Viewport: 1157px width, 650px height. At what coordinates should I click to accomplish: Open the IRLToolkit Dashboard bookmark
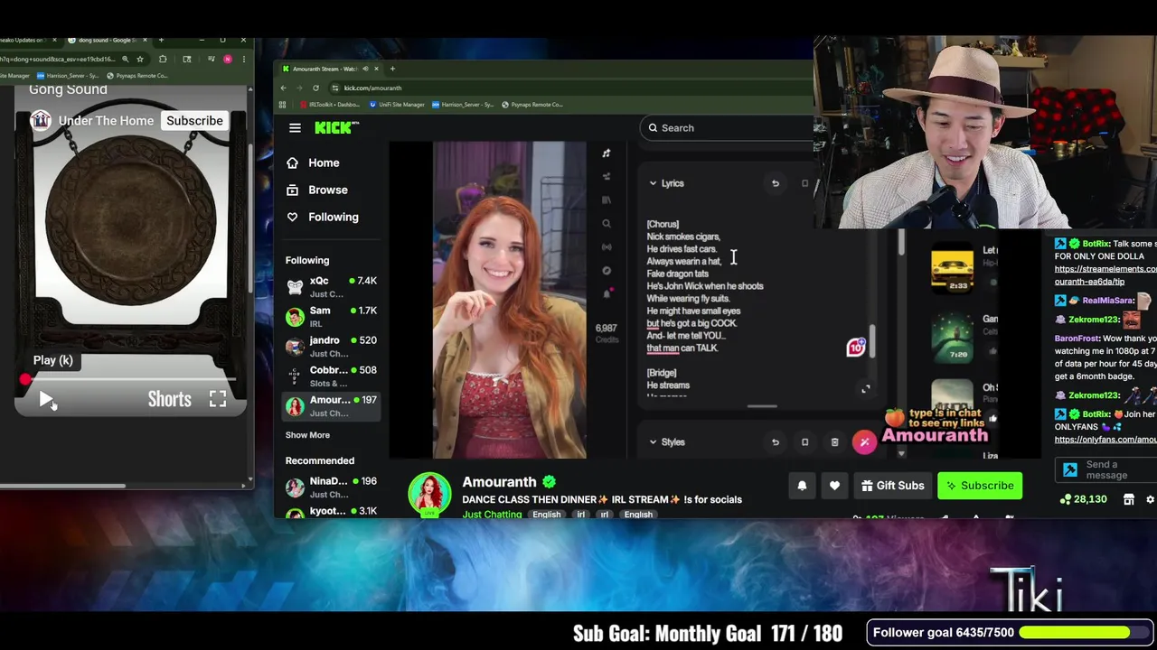(330, 105)
